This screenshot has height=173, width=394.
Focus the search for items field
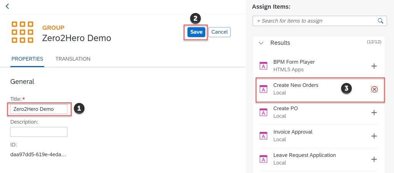coord(314,21)
